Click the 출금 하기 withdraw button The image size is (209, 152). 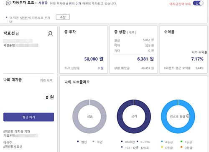[x=28, y=117]
